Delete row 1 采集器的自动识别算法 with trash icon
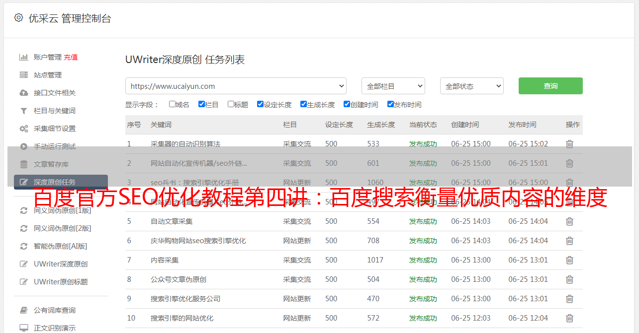639x333 pixels. [x=569, y=144]
